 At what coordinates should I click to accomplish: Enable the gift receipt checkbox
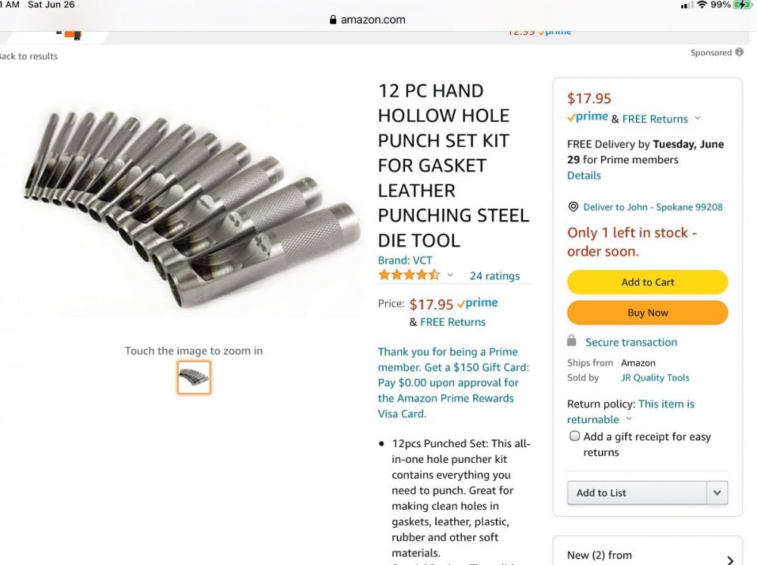pos(575,436)
